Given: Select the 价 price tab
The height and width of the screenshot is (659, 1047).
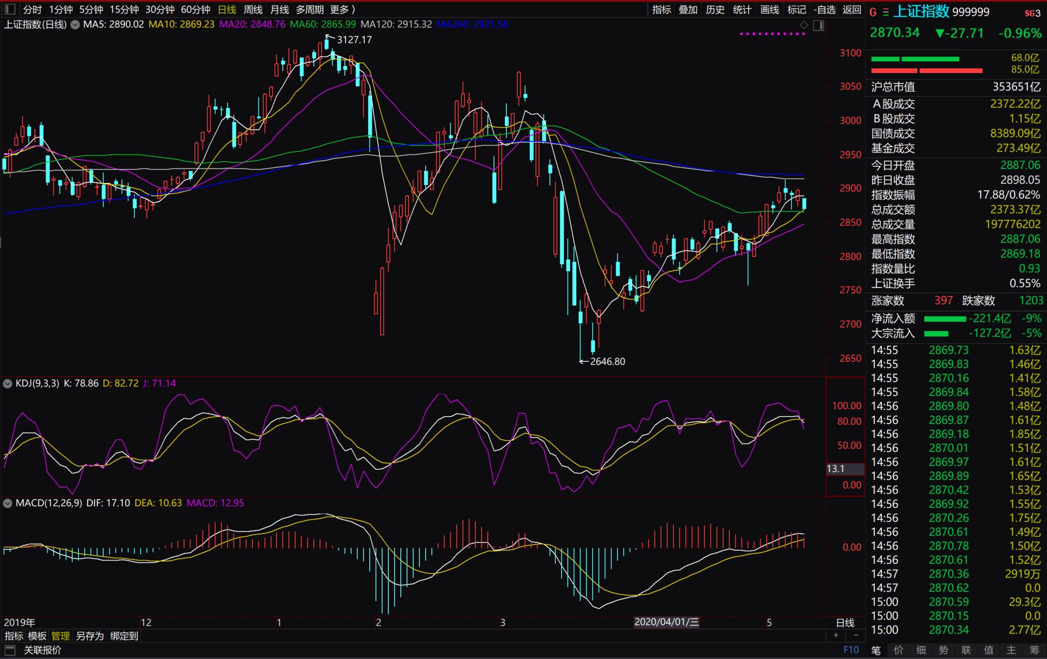Looking at the screenshot, I should 898,650.
